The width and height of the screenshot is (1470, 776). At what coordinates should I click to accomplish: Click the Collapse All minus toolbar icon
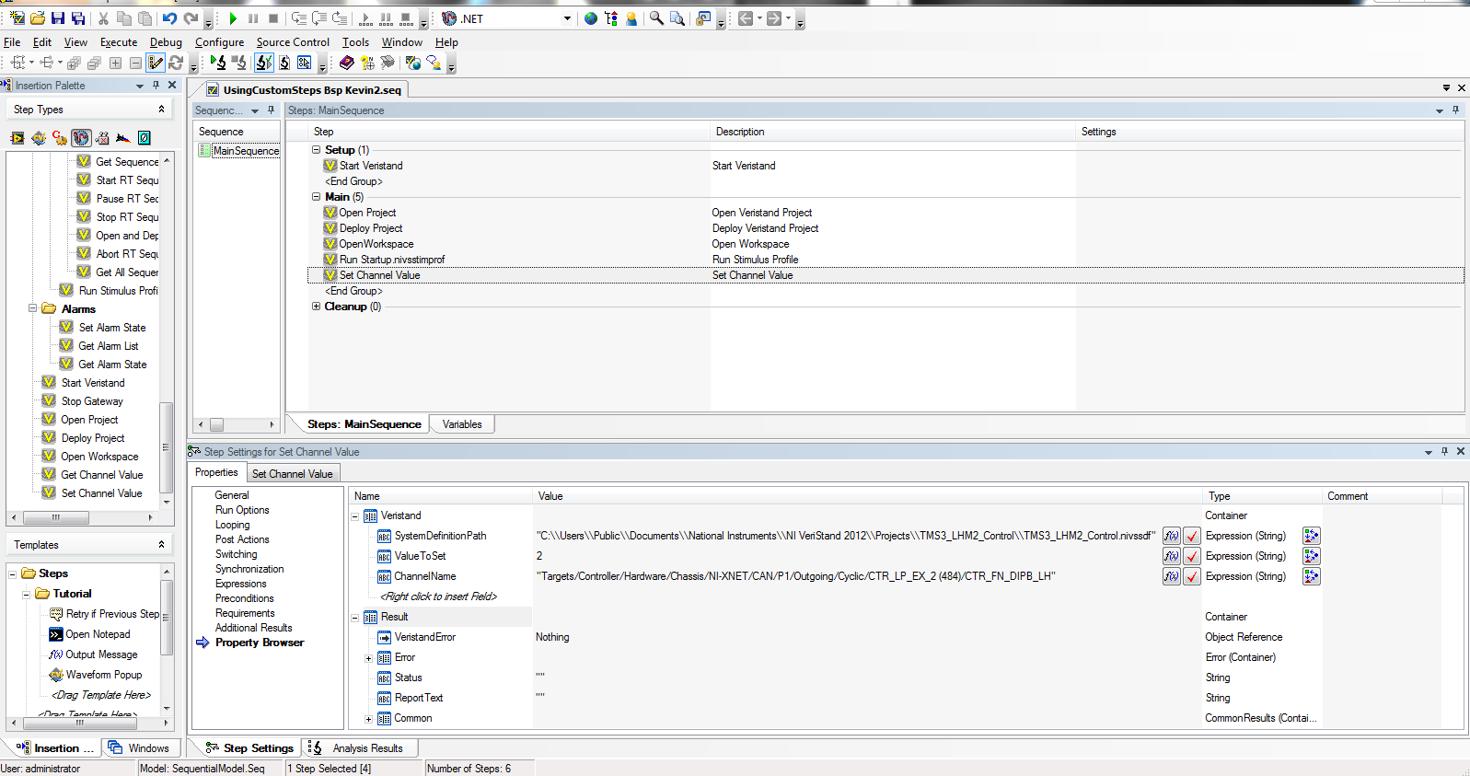pyautogui.click(x=135, y=63)
